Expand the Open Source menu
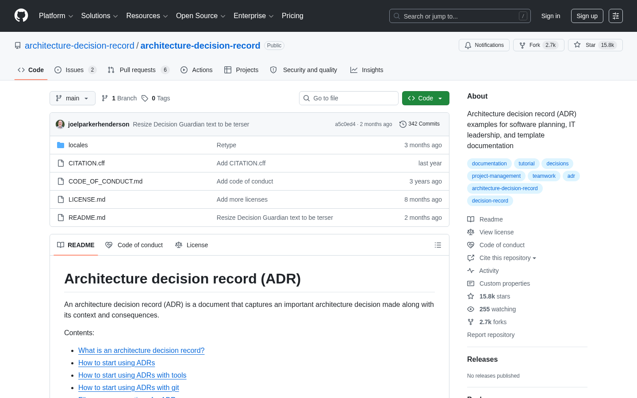Screen dimensions: 637x398 coord(201,16)
